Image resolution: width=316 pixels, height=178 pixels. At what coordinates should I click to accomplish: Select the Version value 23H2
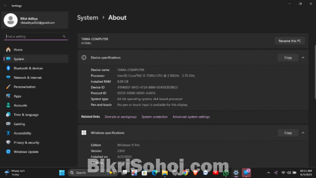point(121,151)
